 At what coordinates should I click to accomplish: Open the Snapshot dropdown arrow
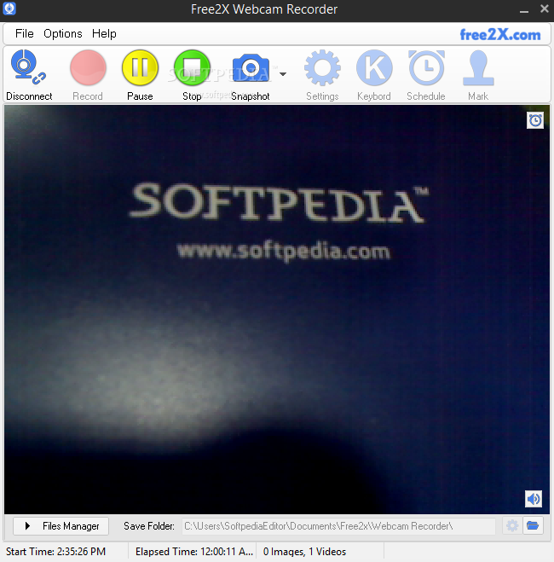283,74
